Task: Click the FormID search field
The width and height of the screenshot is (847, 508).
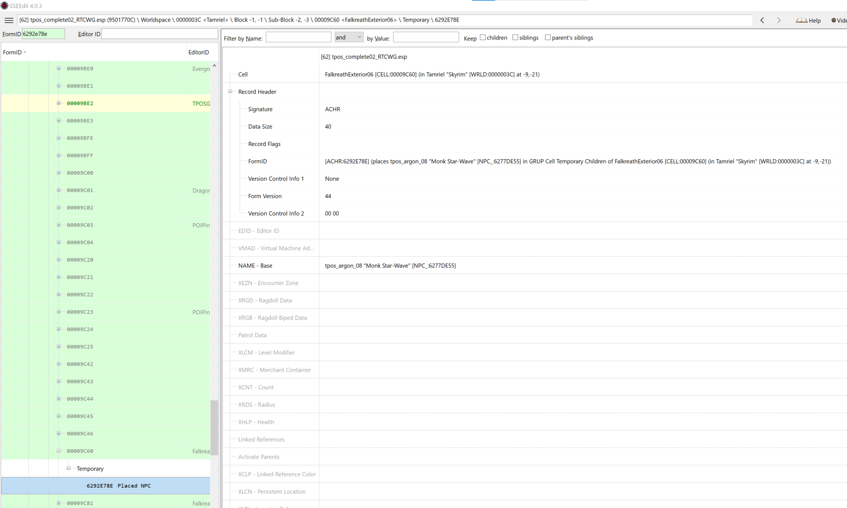Action: [x=43, y=34]
